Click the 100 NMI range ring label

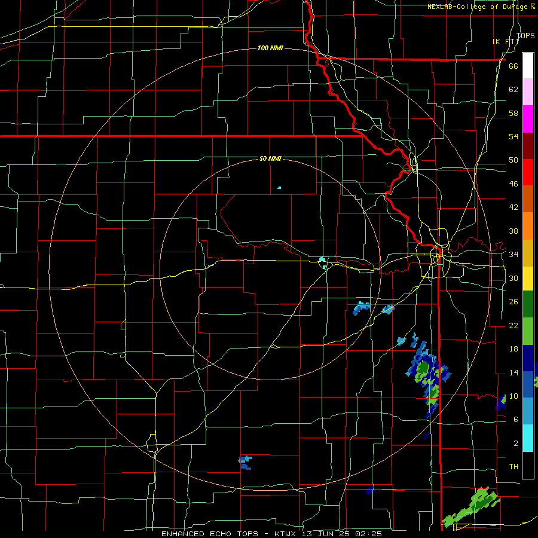point(270,48)
